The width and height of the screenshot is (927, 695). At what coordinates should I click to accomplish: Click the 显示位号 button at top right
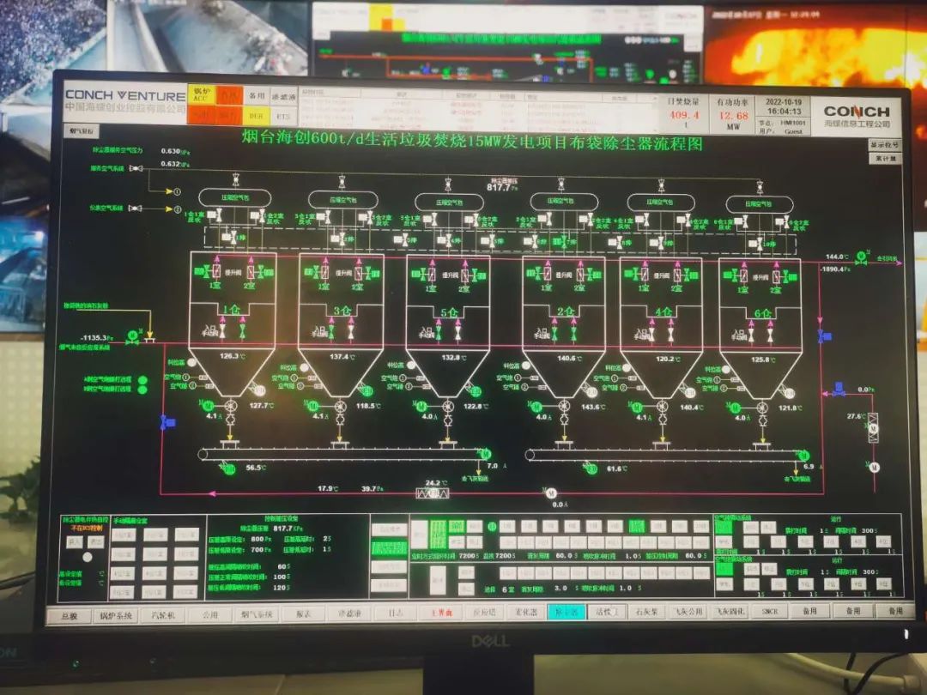[x=884, y=145]
